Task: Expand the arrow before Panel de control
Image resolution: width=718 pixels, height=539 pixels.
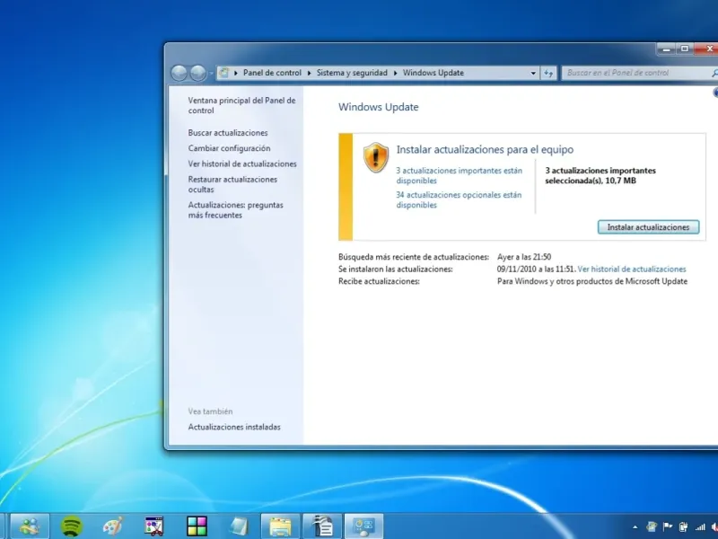Action: [235, 73]
